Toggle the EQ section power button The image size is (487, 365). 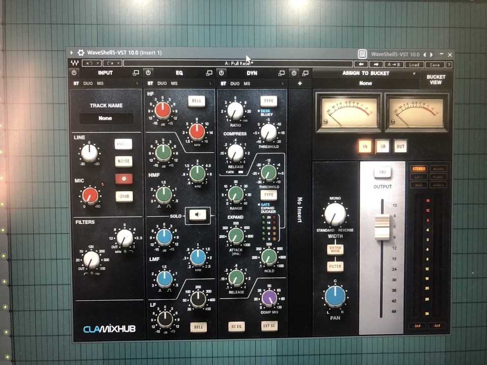tap(148, 72)
